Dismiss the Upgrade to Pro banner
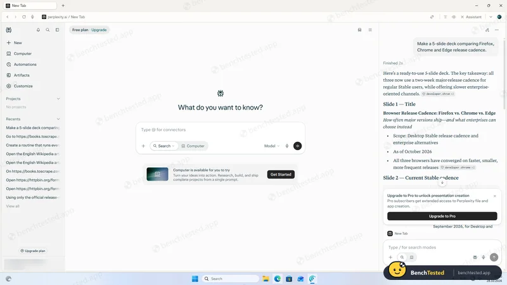Viewport: 507px width, 285px height. (495, 196)
